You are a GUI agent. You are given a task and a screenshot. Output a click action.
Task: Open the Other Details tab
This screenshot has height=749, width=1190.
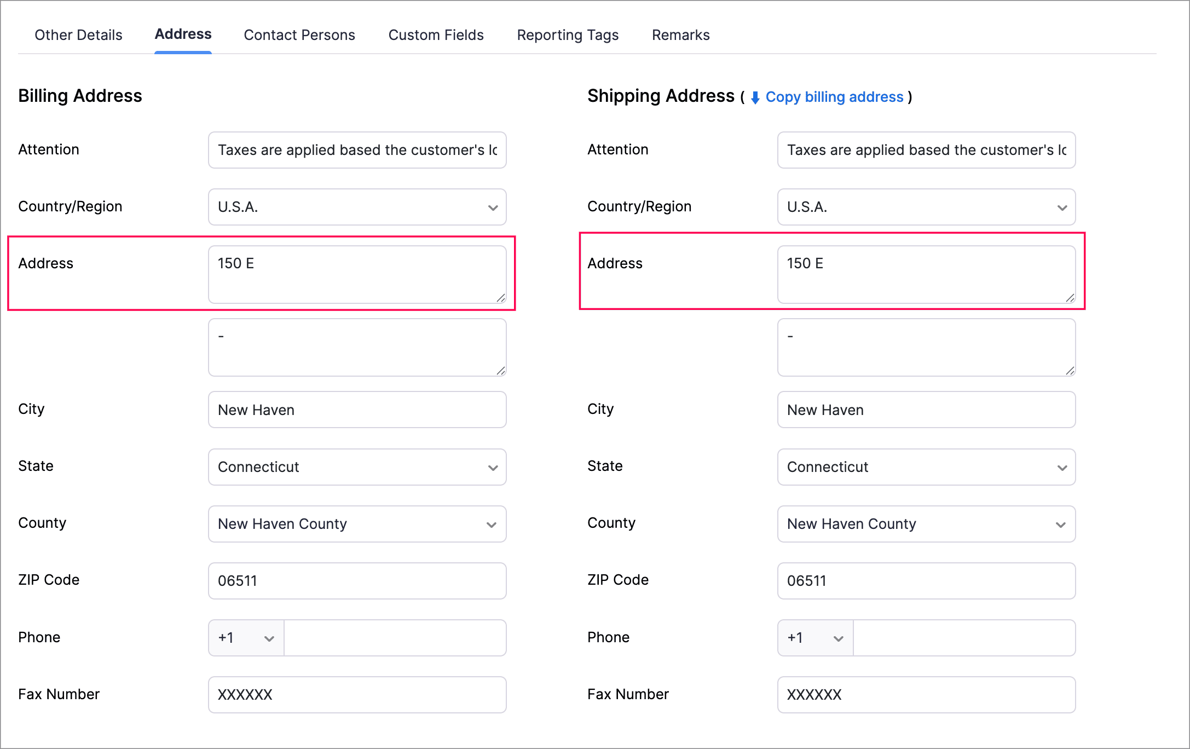[x=78, y=34]
